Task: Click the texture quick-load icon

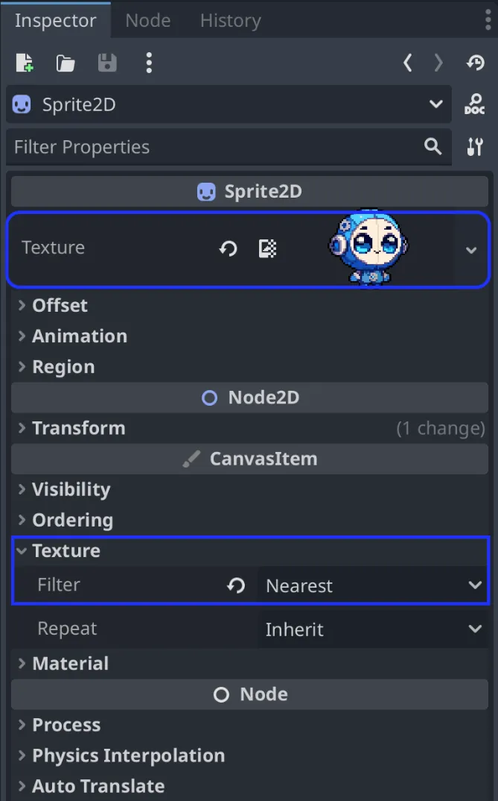Action: 267,248
